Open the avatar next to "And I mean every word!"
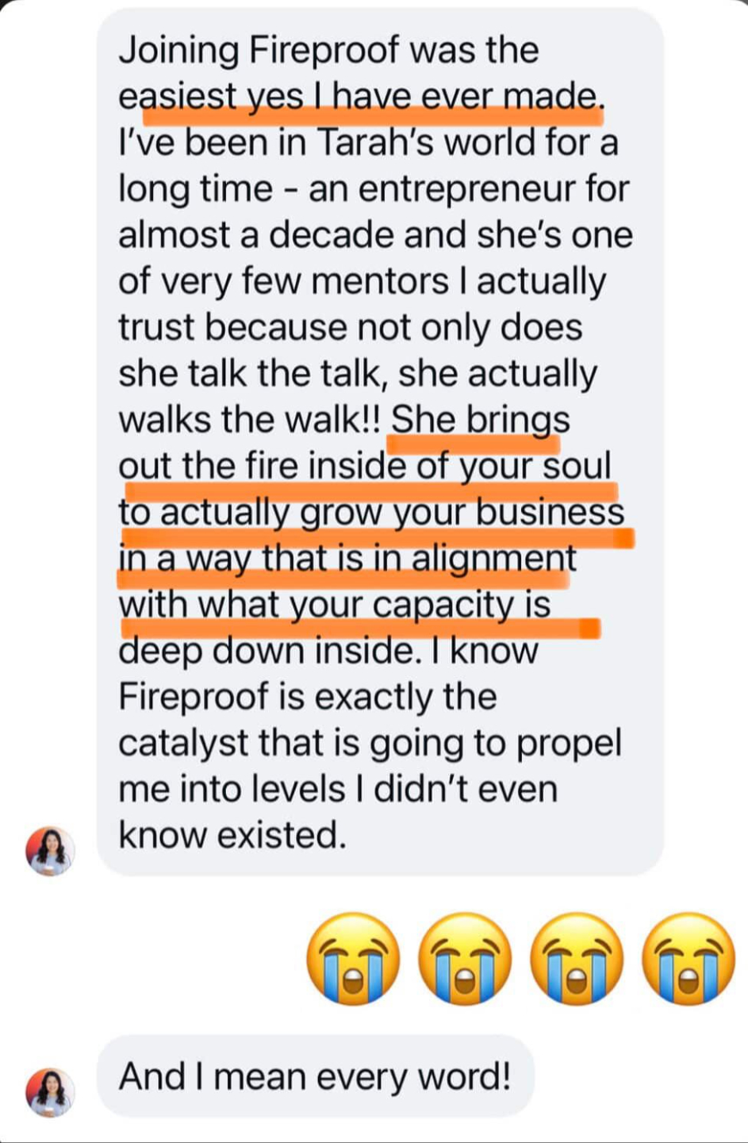The image size is (748, 1143). tap(50, 1092)
